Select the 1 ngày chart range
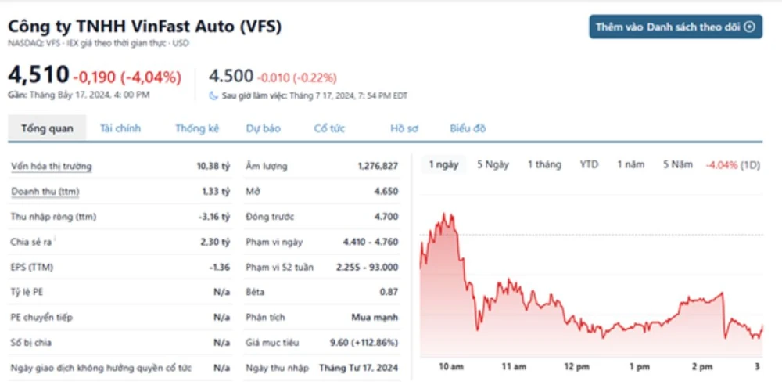Image resolution: width=782 pixels, height=385 pixels. 443,164
